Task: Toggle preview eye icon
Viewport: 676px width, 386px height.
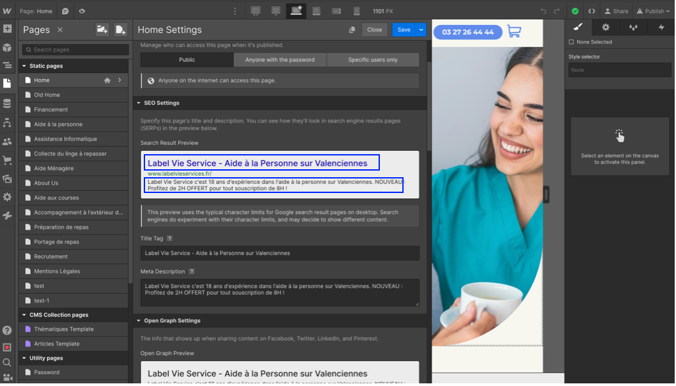Action: [82, 11]
